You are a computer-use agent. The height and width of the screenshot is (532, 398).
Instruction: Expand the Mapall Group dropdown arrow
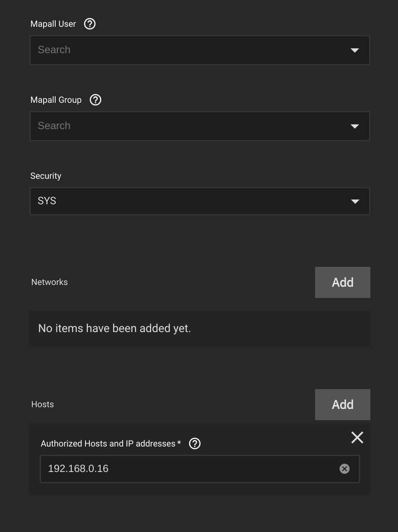click(355, 126)
